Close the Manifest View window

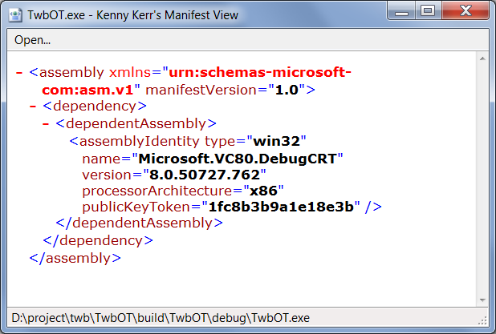(466, 11)
